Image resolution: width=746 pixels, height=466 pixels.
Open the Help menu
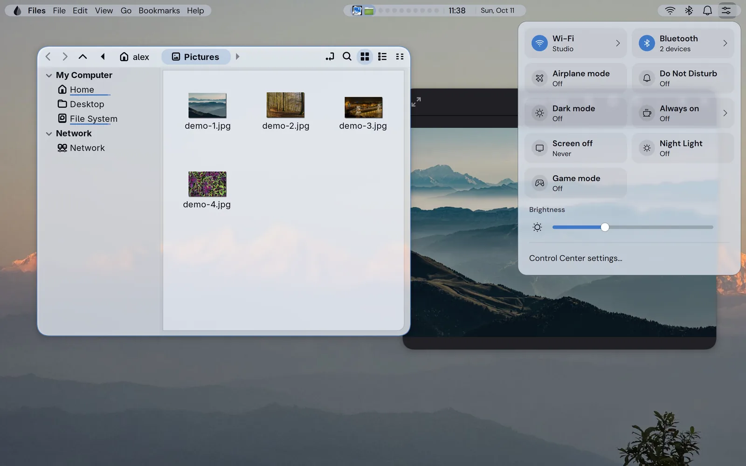195,10
